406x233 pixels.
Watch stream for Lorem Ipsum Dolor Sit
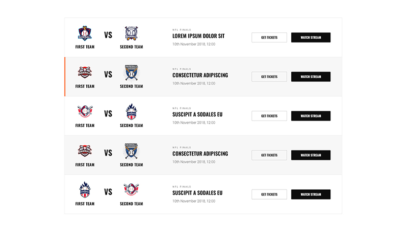coord(311,37)
